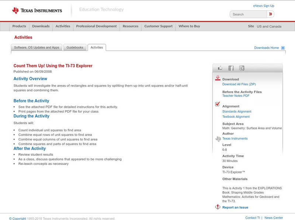Image resolution: width=295 pixels, height=220 pixels.
Task: Open Textbook Alignment link
Action: click(236, 117)
